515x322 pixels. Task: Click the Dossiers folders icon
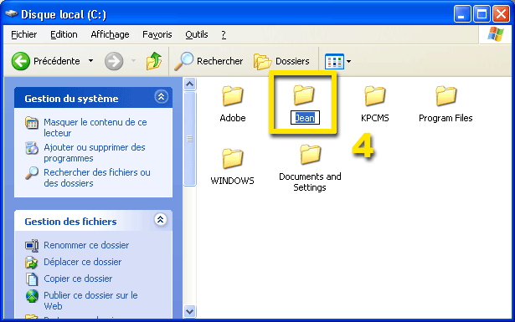click(x=262, y=61)
